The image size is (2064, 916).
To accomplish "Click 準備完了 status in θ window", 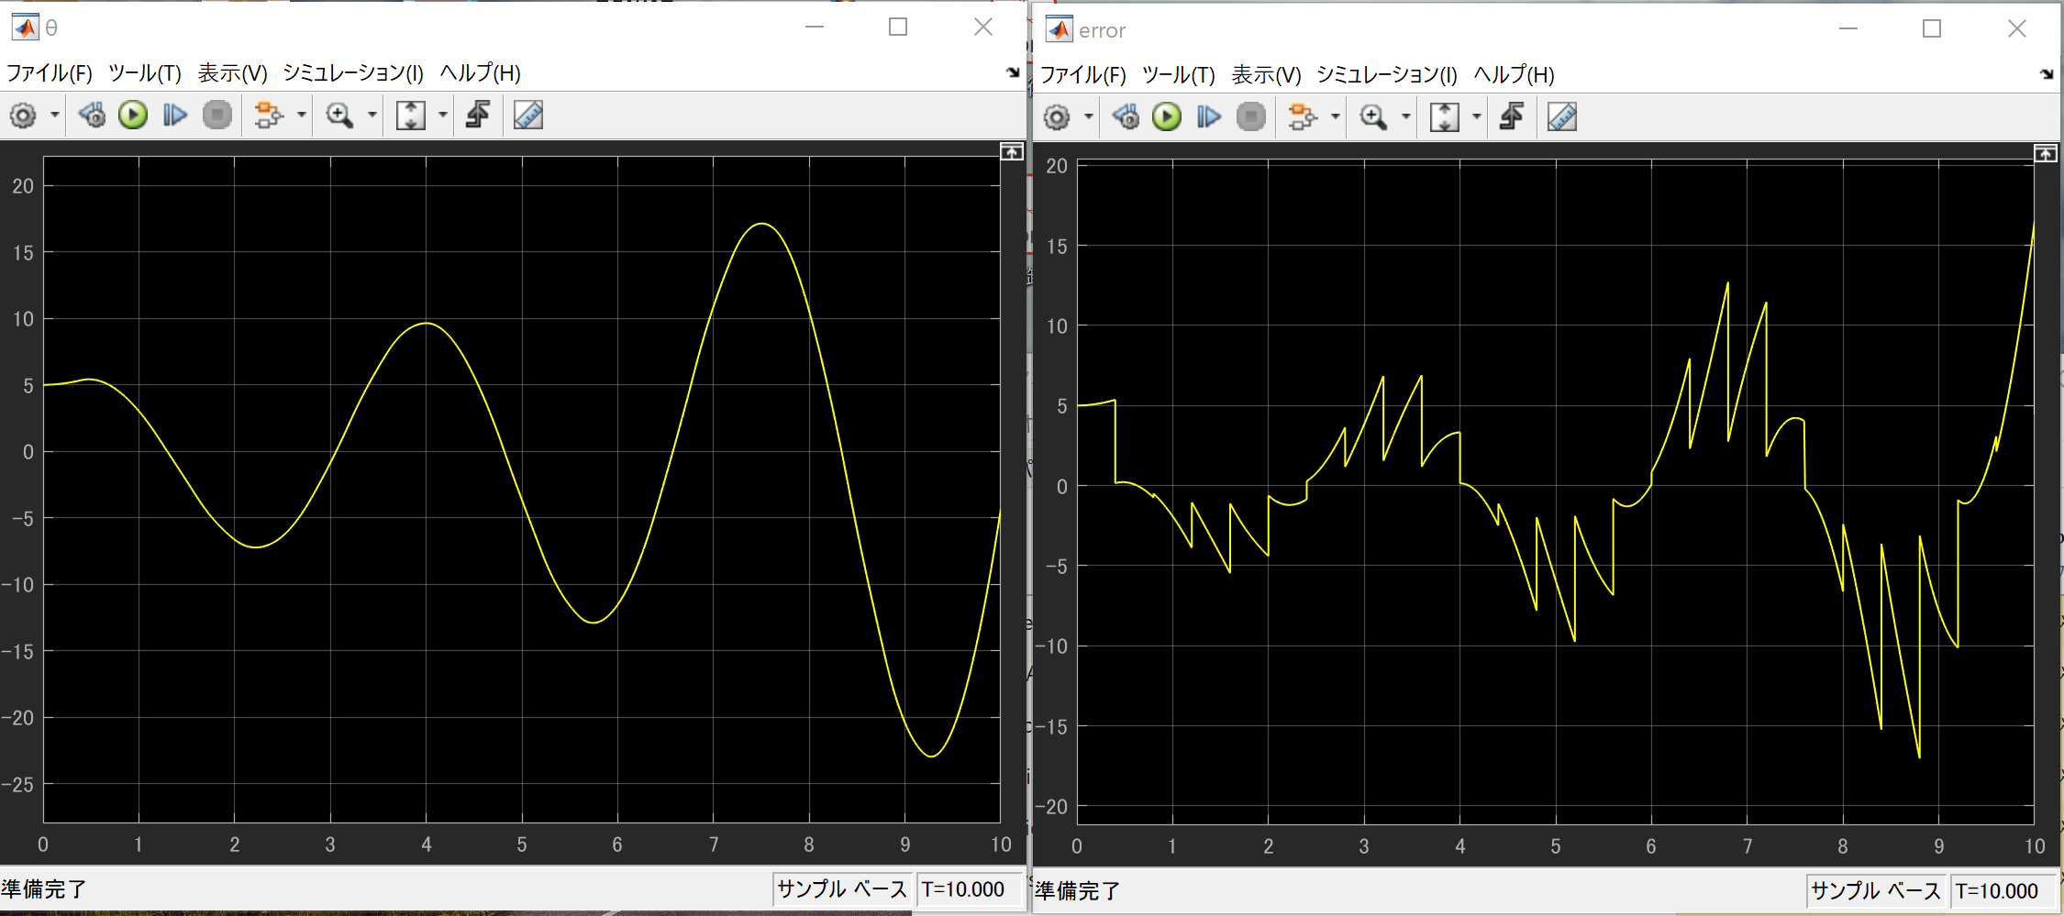I will 44,889.
